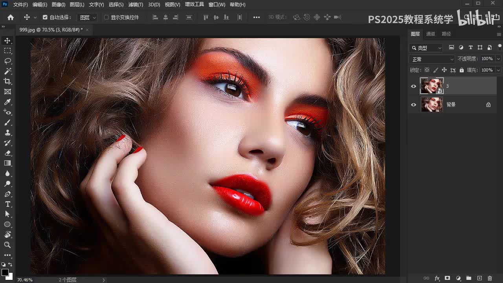Screen dimensions: 503x283
Task: Select the Spot Healing Brush tool
Action: click(7, 112)
